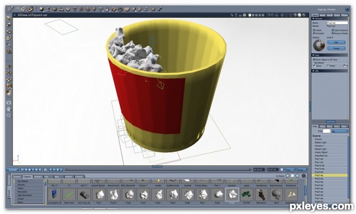Viewport: 356px width, 214px height.
Task: Click the skull object thumbnail in browser
Action: [x=276, y=194]
